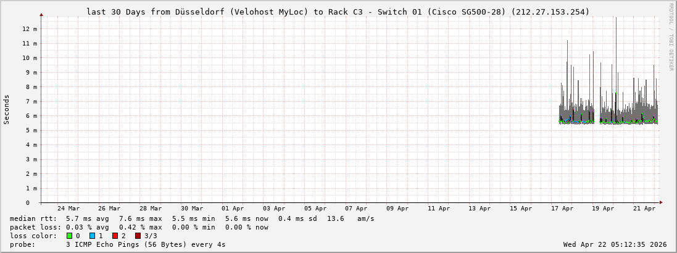This screenshot has width=677, height=253.
Task: Click the 21 Apr date label
Action: [644, 209]
